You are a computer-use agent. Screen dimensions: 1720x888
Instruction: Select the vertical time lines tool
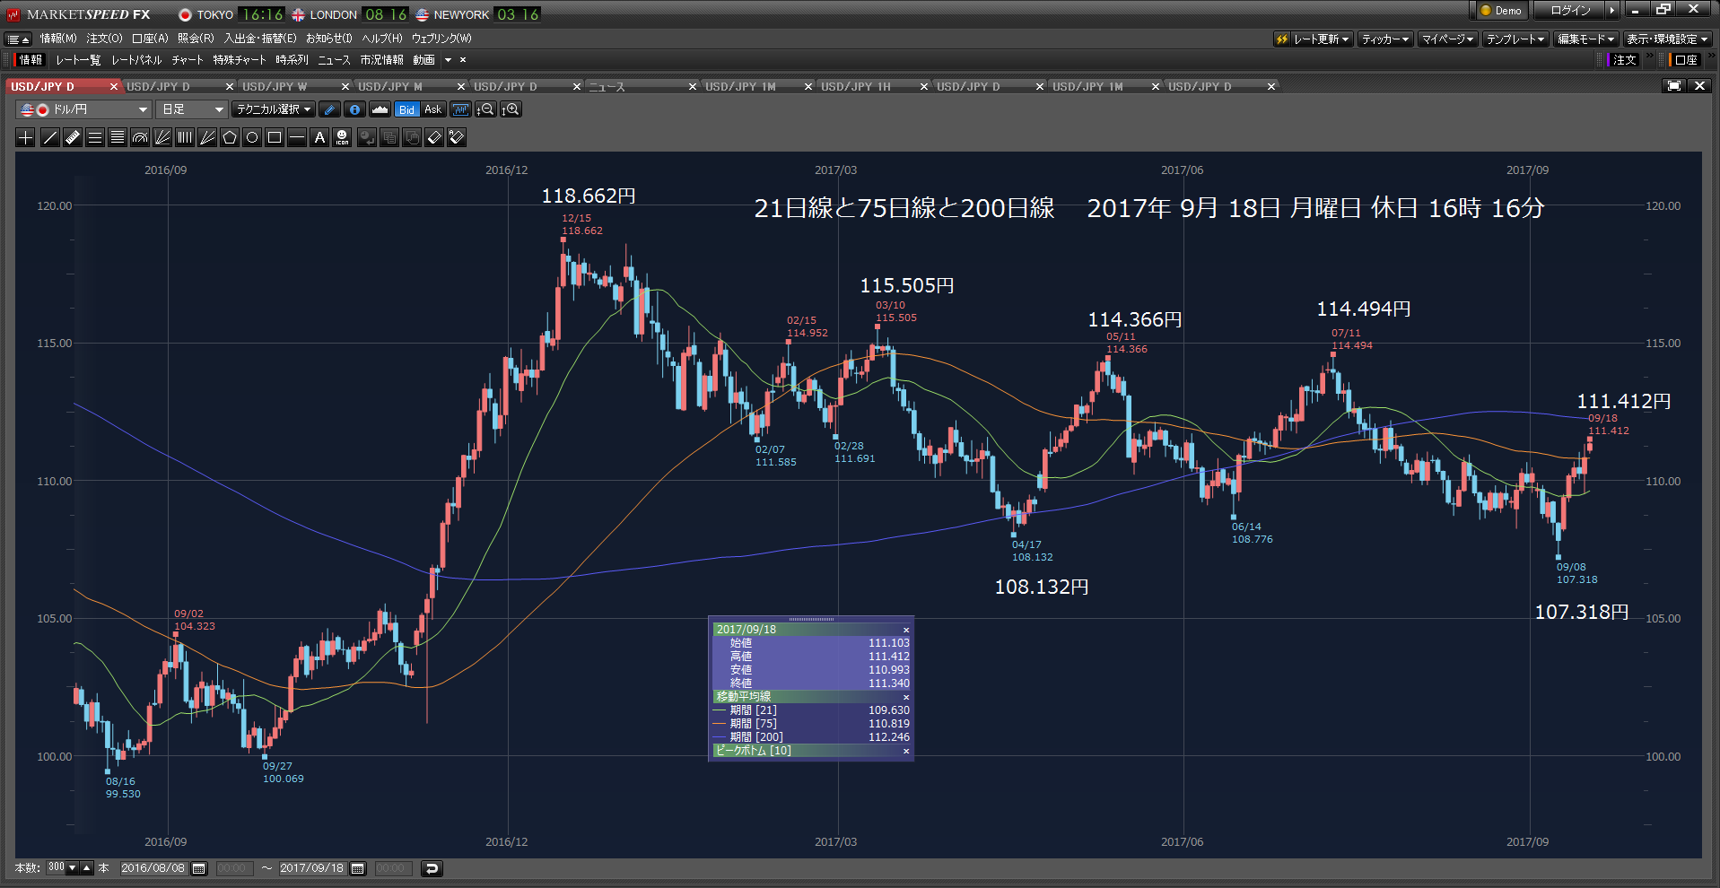[x=185, y=137]
